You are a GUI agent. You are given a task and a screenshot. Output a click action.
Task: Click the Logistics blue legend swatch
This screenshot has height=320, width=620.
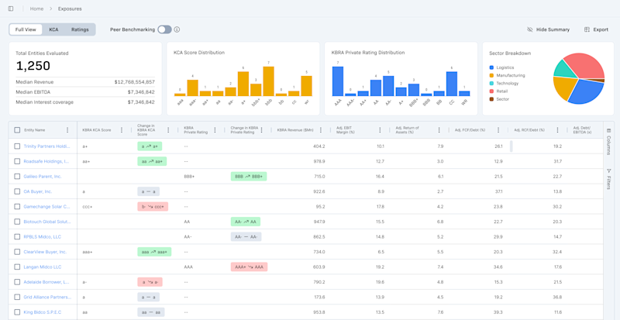pos(491,67)
